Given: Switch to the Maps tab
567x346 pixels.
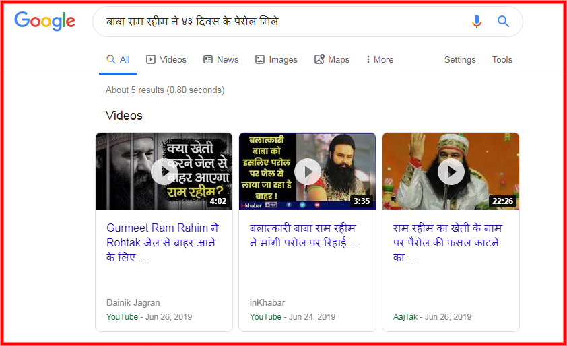Looking at the screenshot, I should click(331, 60).
